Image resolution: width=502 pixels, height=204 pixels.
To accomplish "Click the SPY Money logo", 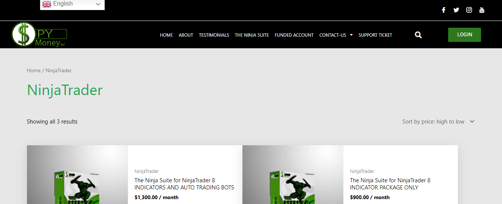I will 39,34.
